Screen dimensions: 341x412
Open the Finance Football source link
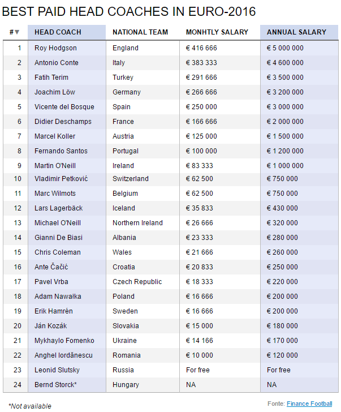309,404
